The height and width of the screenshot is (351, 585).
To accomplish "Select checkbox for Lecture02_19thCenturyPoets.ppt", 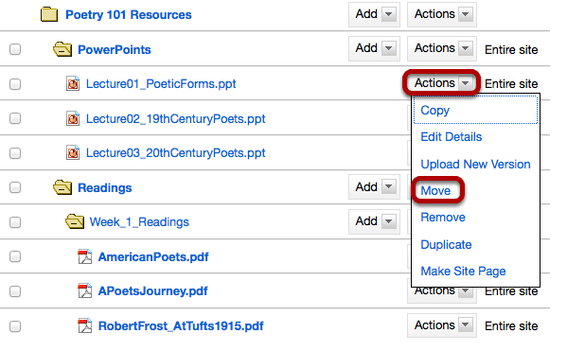I will [15, 118].
